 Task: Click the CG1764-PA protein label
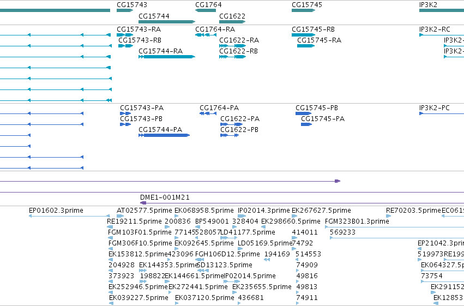click(219, 107)
